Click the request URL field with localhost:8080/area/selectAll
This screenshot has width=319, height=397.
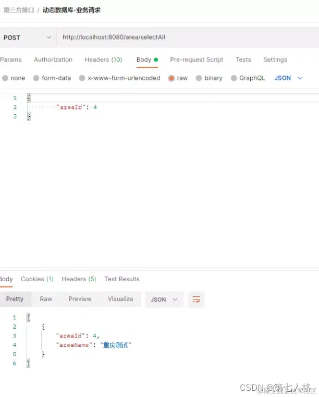[x=188, y=37]
